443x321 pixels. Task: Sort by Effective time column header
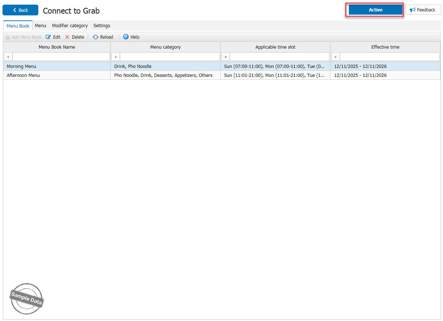point(385,47)
